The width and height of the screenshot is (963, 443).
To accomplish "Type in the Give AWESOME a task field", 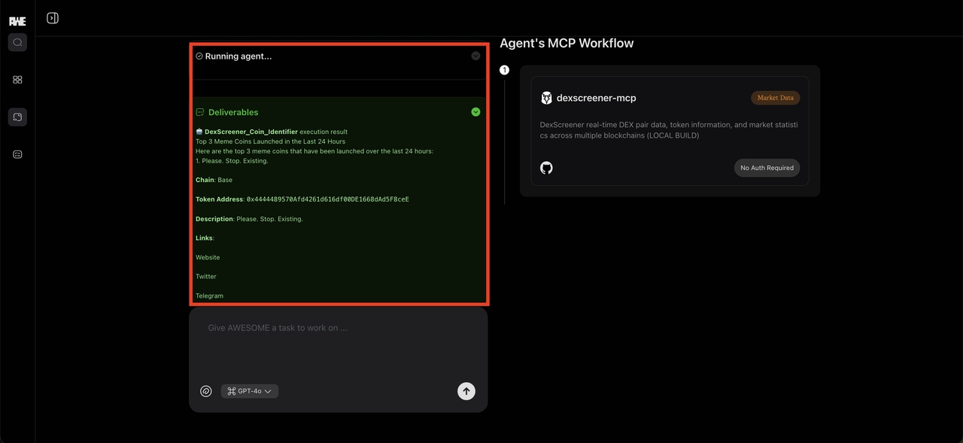I will [339, 329].
